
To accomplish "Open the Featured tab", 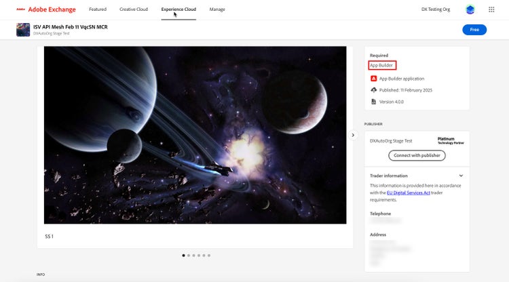I will point(97,9).
